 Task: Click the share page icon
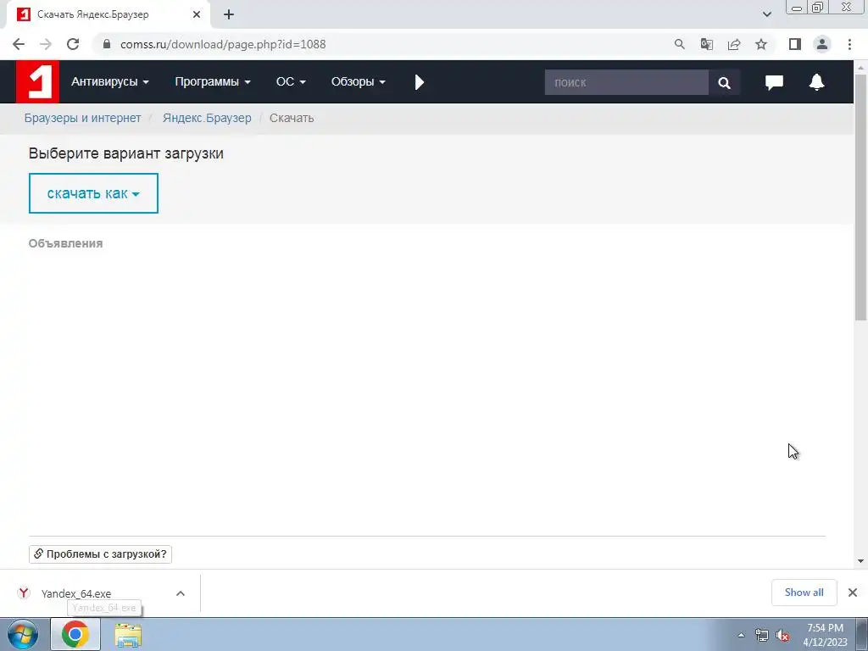tap(734, 44)
